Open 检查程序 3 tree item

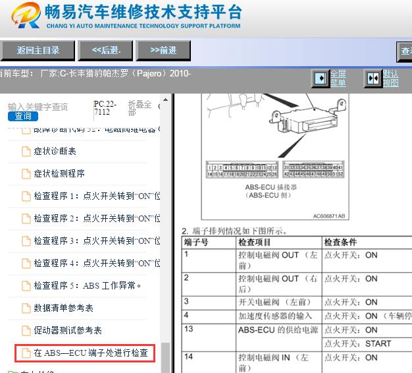coord(97,241)
